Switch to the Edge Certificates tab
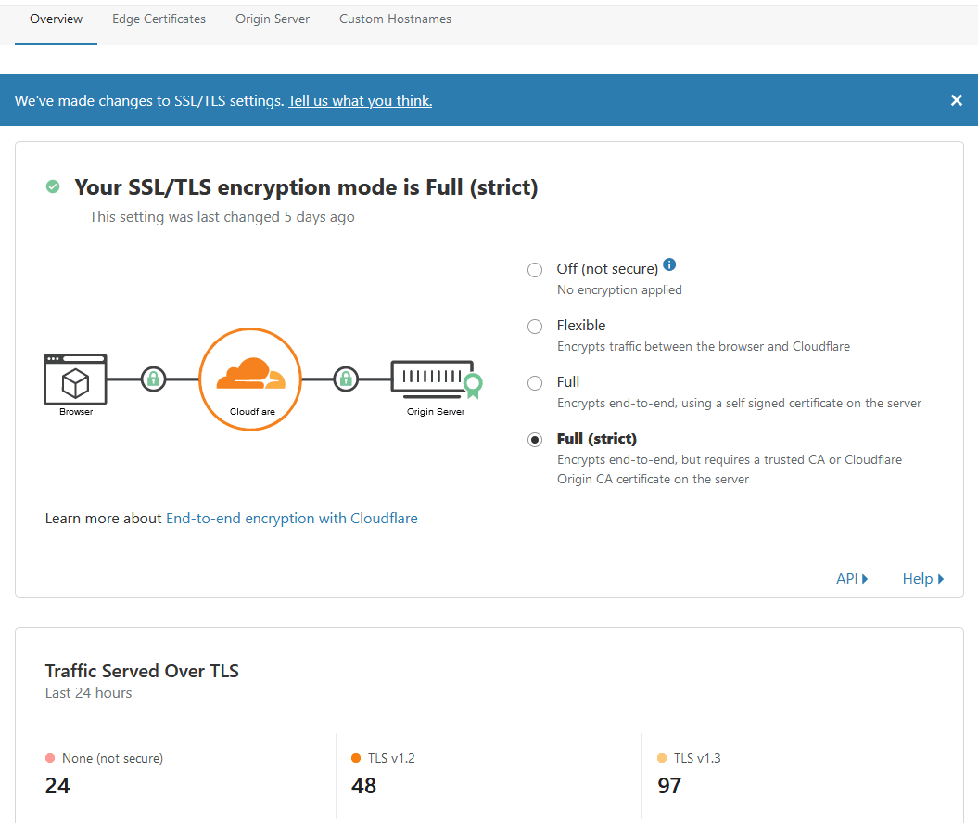 159,19
